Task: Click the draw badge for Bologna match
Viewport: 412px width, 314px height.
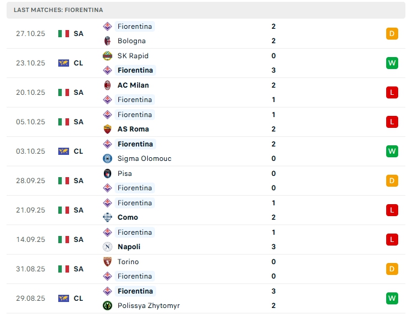Action: pyautogui.click(x=392, y=34)
